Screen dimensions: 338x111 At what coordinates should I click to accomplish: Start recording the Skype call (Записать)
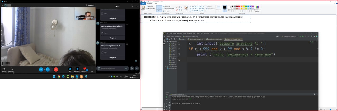pos(4,70)
